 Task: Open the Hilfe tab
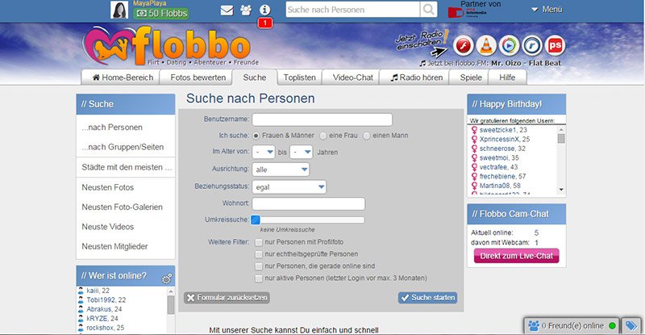tap(507, 77)
